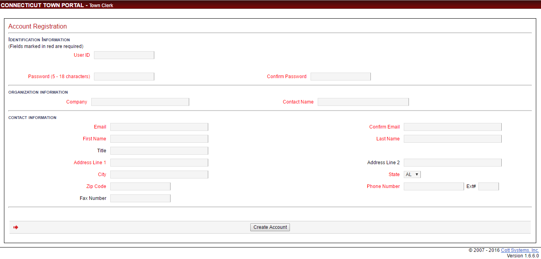Open the State dropdown

412,175
